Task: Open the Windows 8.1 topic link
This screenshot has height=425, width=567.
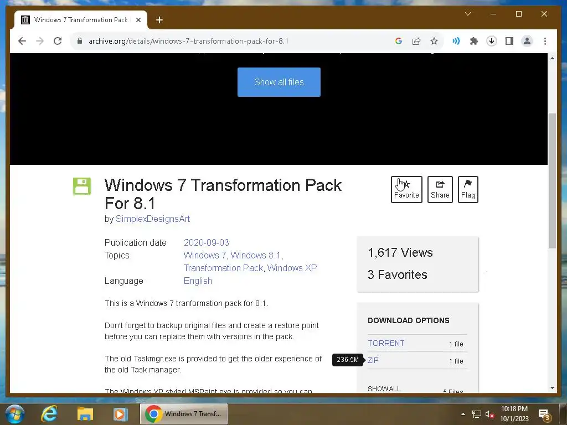Action: (x=255, y=255)
